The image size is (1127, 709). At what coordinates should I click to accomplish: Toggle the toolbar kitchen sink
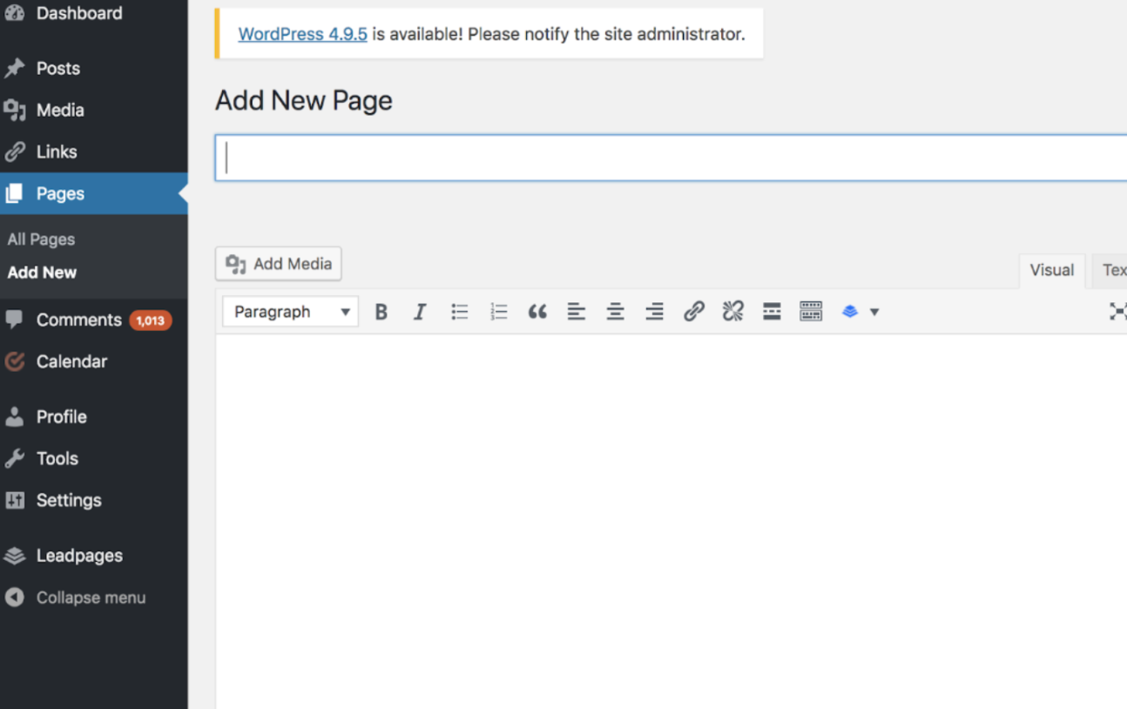[811, 312]
